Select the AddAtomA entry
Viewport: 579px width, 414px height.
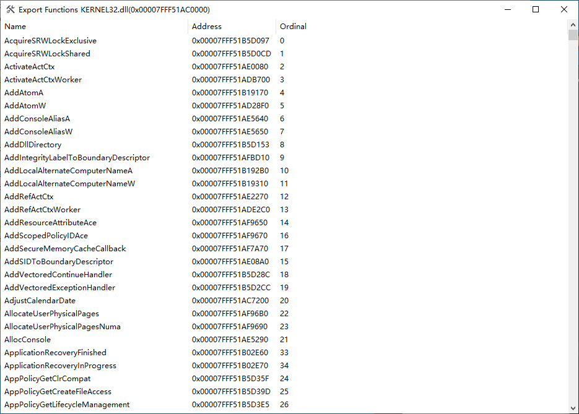24,93
